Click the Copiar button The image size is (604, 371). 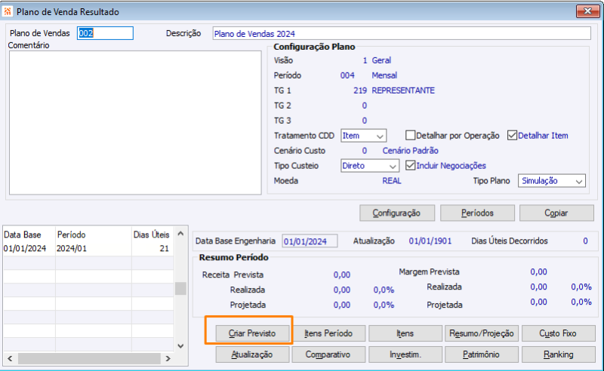click(556, 213)
